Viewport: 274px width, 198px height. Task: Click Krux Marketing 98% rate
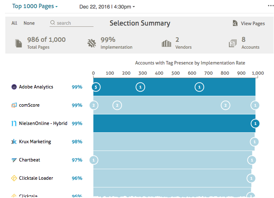(77, 142)
